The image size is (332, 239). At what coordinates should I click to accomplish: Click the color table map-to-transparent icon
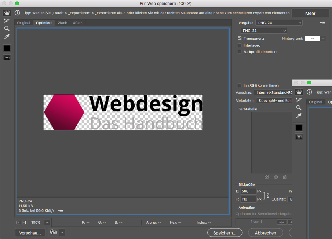[x=267, y=177]
